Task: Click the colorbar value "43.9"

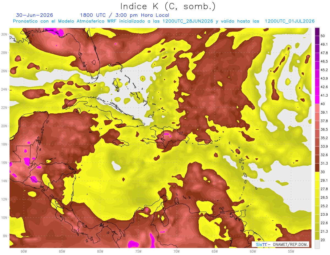Action: (324, 78)
